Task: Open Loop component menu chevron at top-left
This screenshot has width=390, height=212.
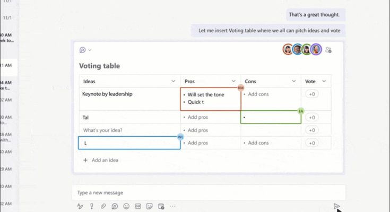Action: tap(90, 50)
